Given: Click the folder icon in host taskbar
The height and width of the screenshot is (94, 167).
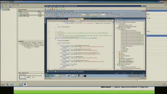Looking at the screenshot, I should click(16, 85).
